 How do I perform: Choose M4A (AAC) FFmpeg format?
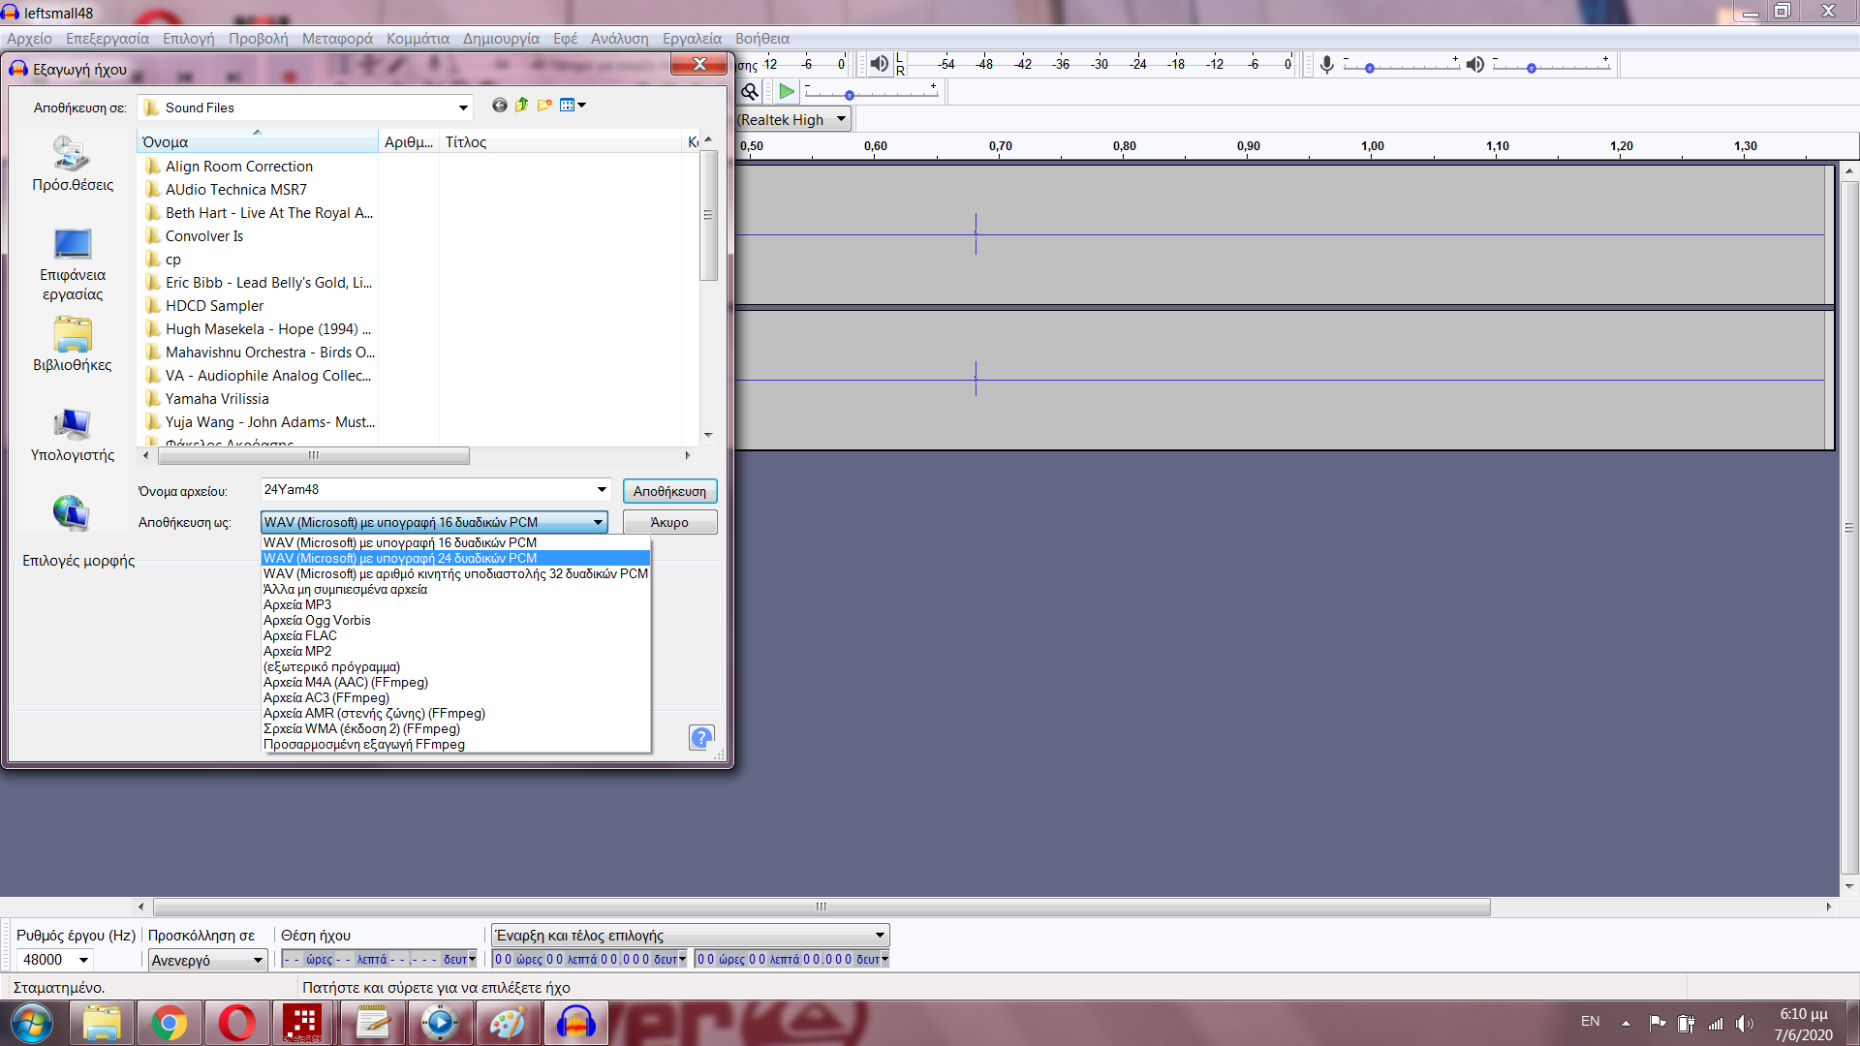(455, 682)
